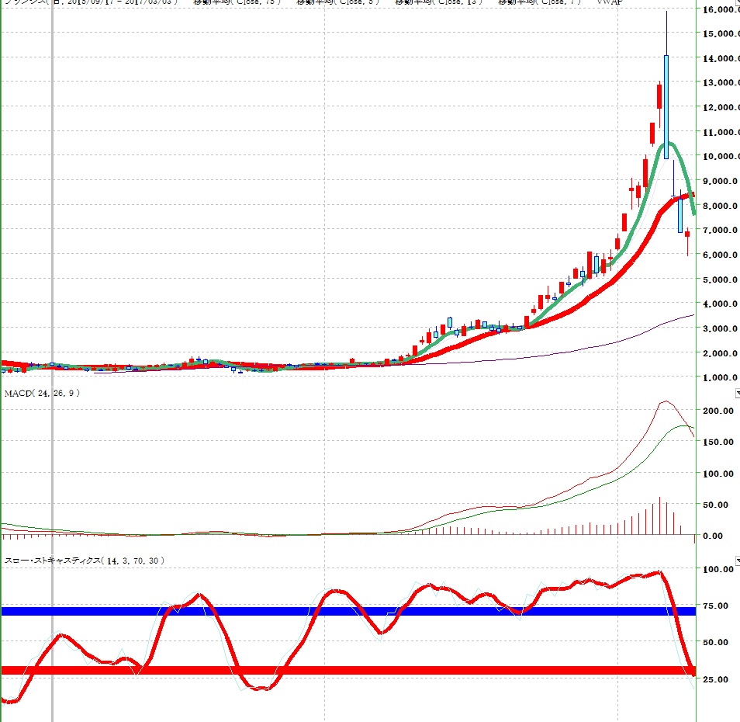Click the red MACD line peak

(x=665, y=402)
